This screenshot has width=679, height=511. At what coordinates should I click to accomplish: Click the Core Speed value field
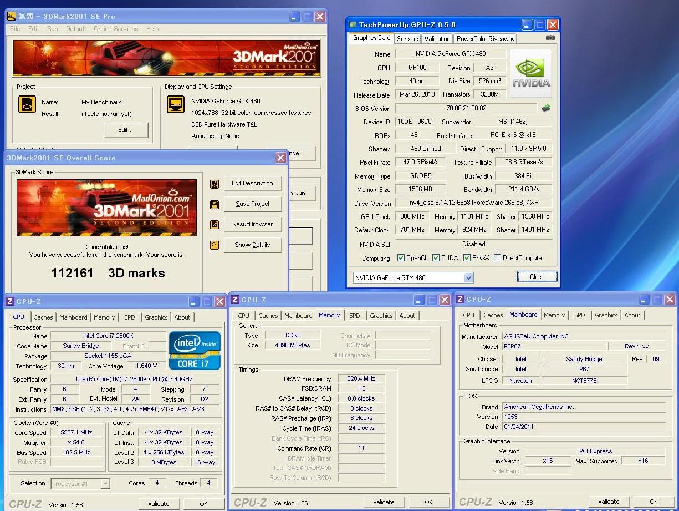[76, 433]
